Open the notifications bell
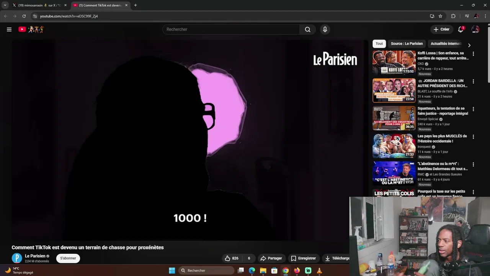Viewport: 490px width, 276px height. coord(461,29)
